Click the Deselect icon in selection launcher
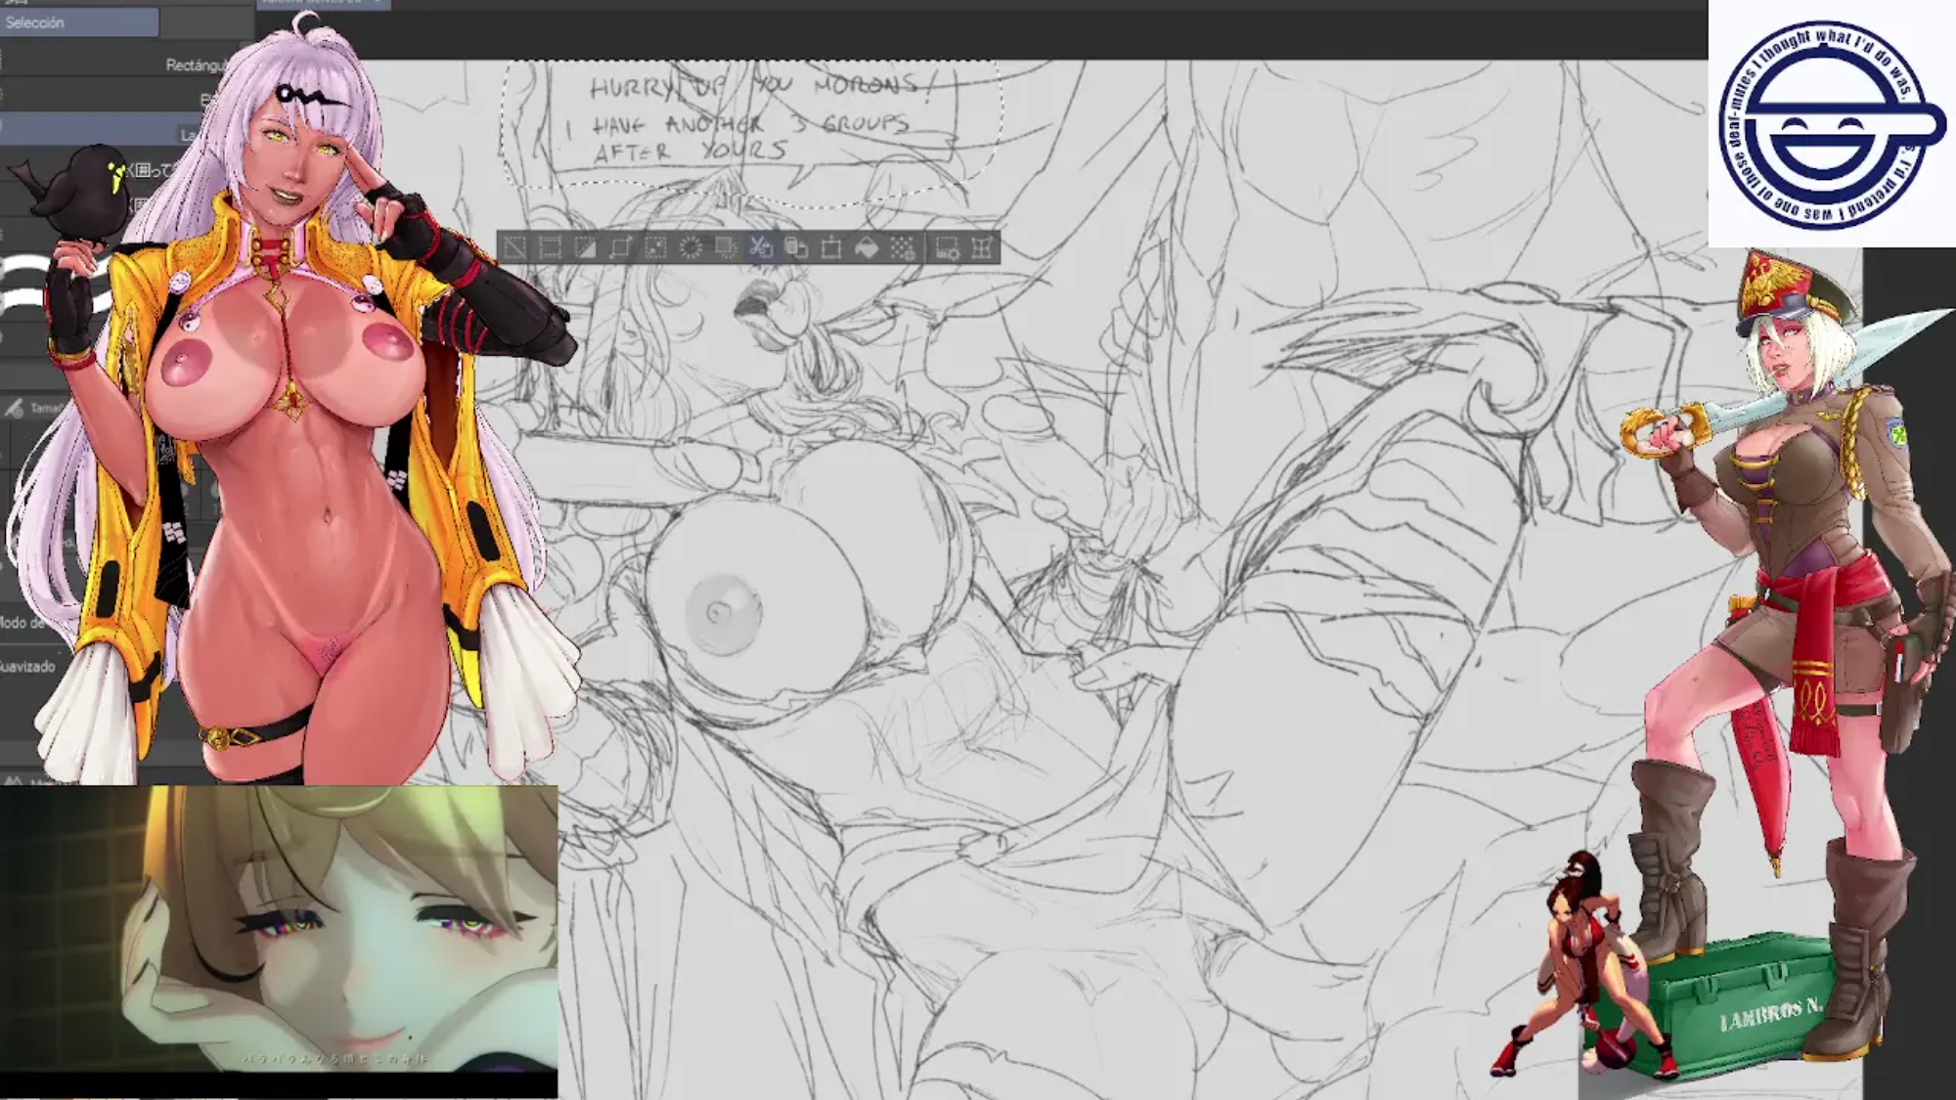Image resolution: width=1956 pixels, height=1100 pixels. pyautogui.click(x=514, y=248)
